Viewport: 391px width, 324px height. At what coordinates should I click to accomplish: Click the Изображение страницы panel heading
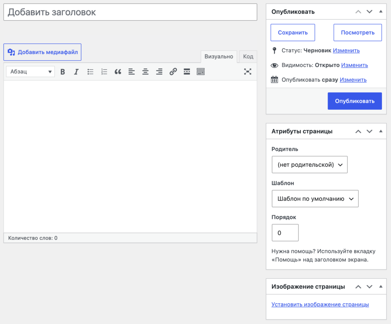pyautogui.click(x=308, y=287)
